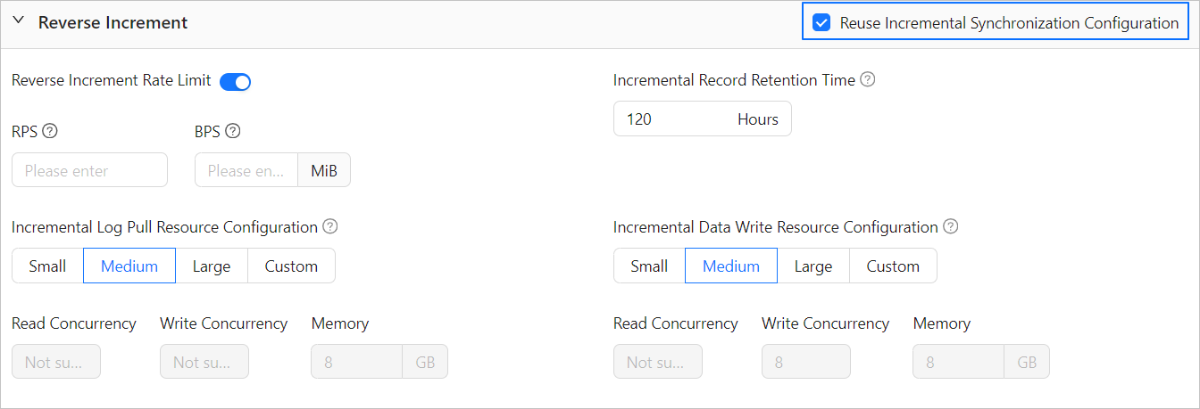Choose Custom for Incremental Data Write Resource
Image resolution: width=1200 pixels, height=409 pixels.
click(893, 266)
